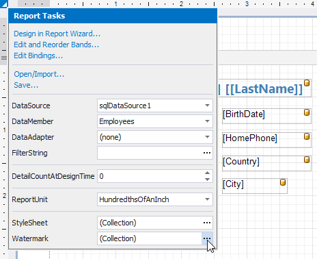Expand the DataAdapter dropdown

207,137
